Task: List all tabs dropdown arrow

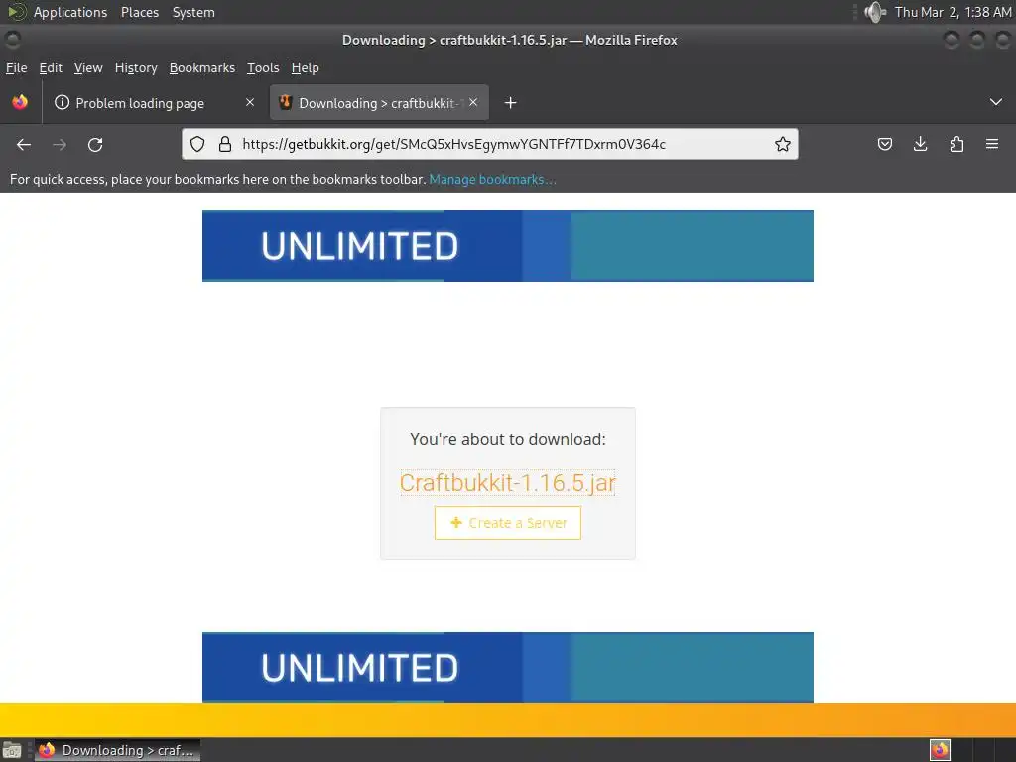Action: click(996, 102)
